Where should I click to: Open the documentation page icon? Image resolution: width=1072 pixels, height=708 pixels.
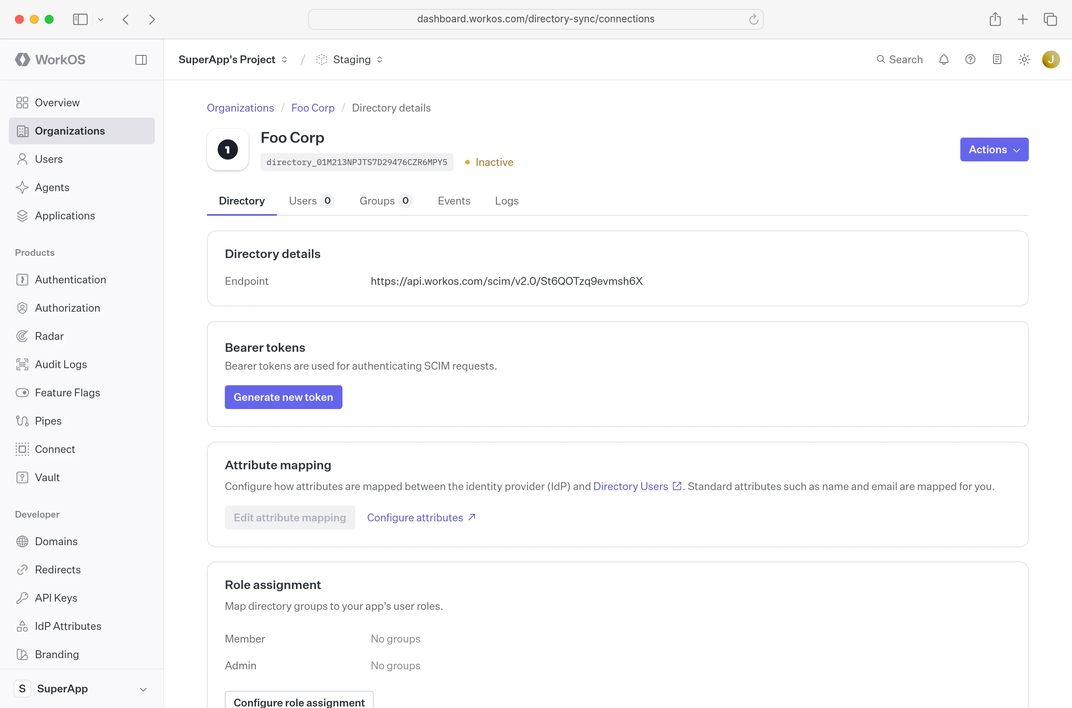(997, 59)
